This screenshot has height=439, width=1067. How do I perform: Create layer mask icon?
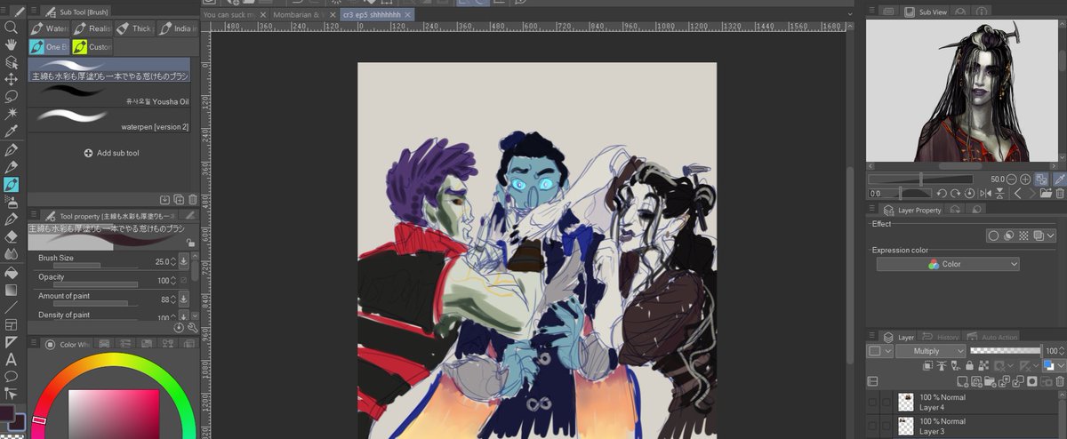(x=1031, y=381)
